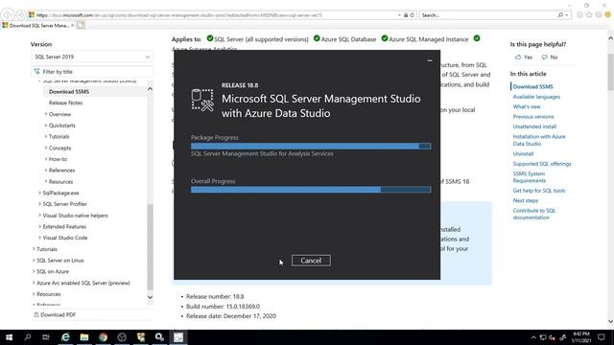The height and width of the screenshot is (345, 614).
Task: Go to Get help for SQL tools
Action: tap(539, 191)
